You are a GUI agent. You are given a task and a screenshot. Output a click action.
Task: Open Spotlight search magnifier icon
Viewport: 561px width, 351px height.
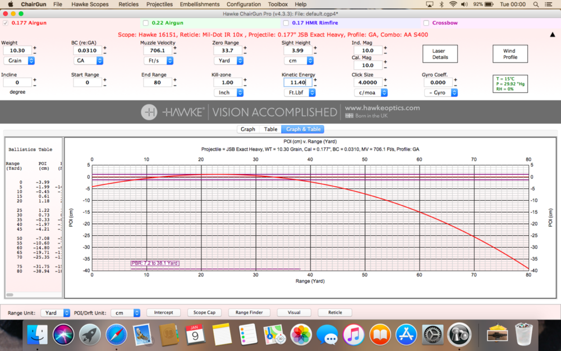pos(536,4)
